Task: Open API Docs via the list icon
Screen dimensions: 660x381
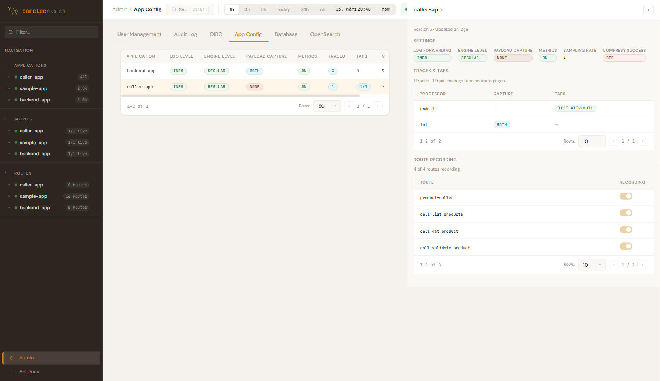Action: (x=12, y=372)
